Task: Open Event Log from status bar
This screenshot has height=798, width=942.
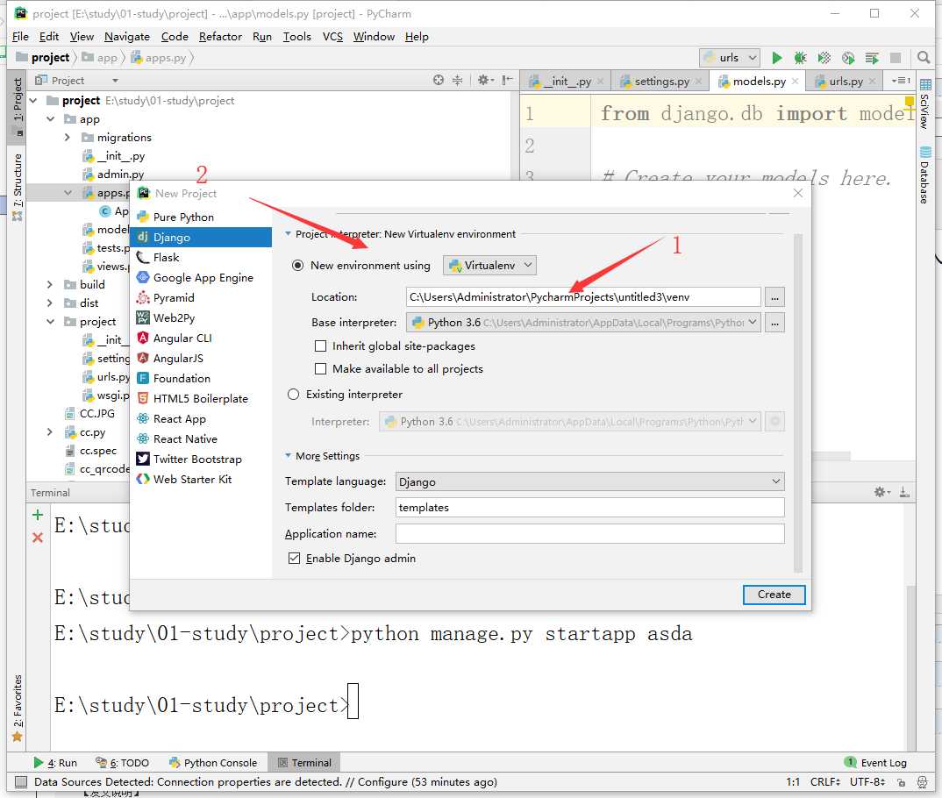Action: [876, 763]
